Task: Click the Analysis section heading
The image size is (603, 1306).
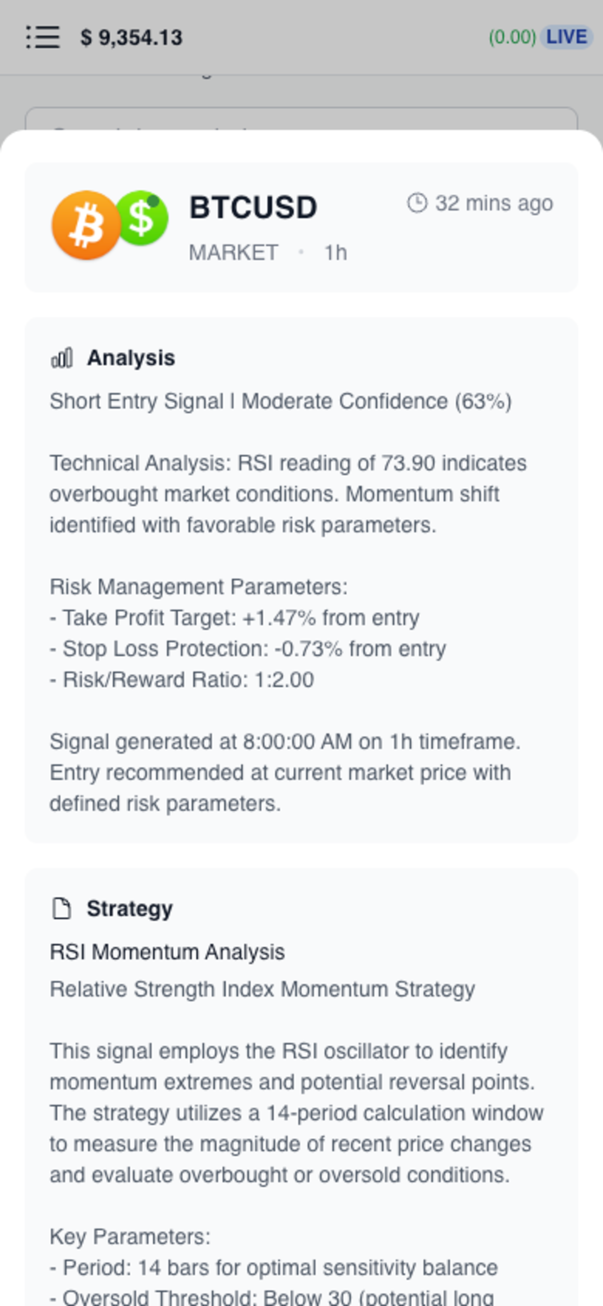Action: point(131,358)
